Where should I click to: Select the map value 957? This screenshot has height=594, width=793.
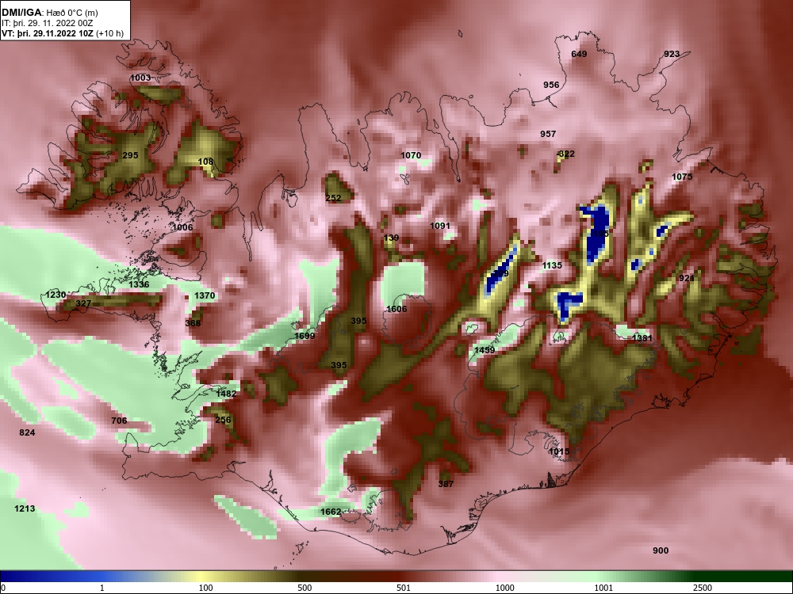(548, 135)
